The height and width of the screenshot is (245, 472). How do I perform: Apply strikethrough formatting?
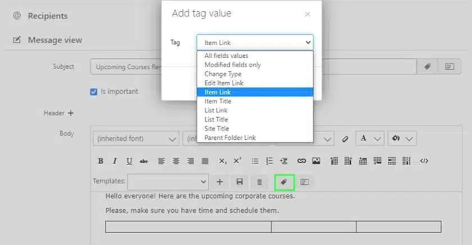[144, 161]
